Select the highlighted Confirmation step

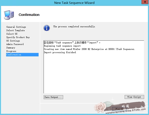coord(22,55)
